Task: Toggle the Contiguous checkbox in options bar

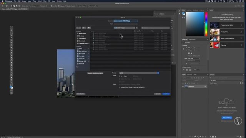Action: (x=58, y=6)
